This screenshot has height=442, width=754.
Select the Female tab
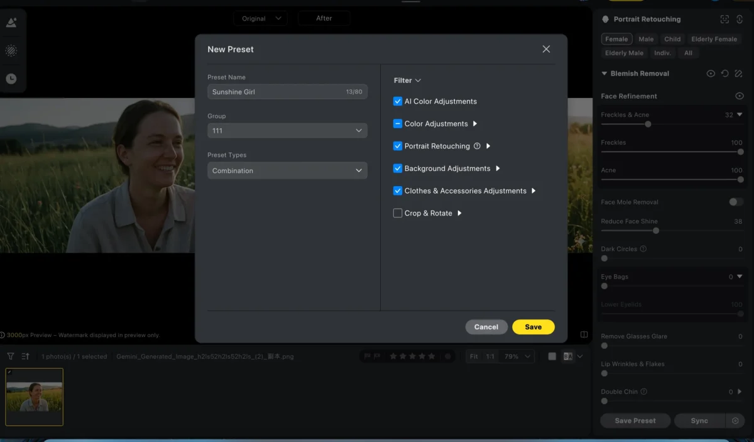[616, 39]
